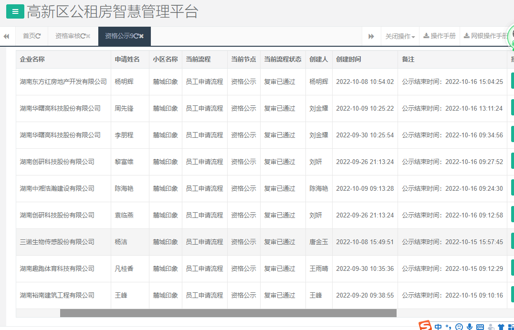Click the green action button for 杨明辉's row
Viewport: 514px width, 330px height.
(x=512, y=82)
